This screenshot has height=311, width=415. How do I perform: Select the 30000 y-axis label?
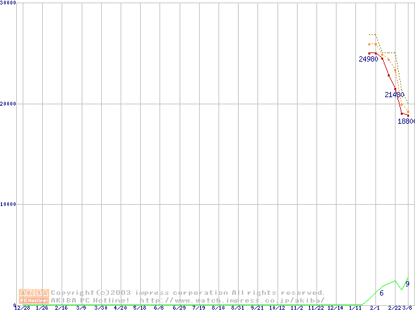point(8,3)
